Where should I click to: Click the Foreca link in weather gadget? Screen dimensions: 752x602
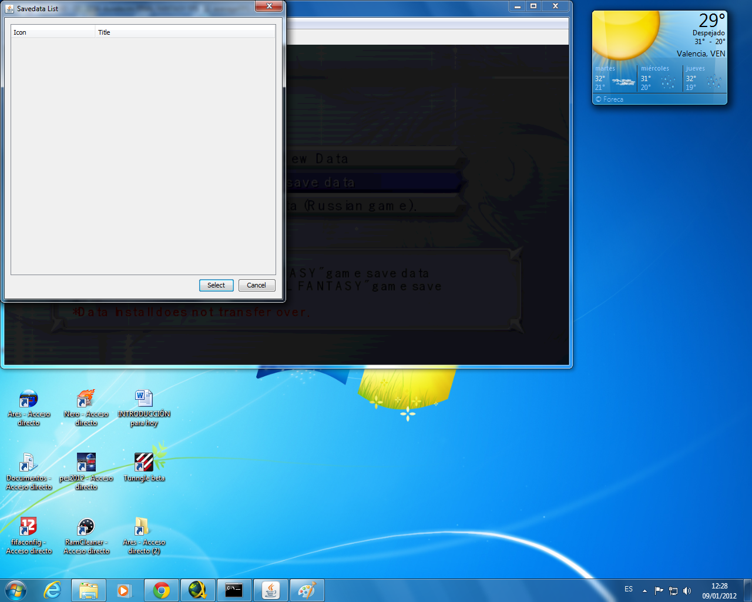pos(609,99)
